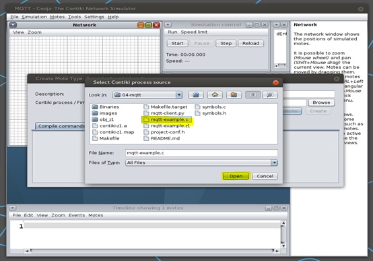Expand the Look In 04-mqtt dropdown
Viewport: 373px width, 261px height.
[x=179, y=95]
